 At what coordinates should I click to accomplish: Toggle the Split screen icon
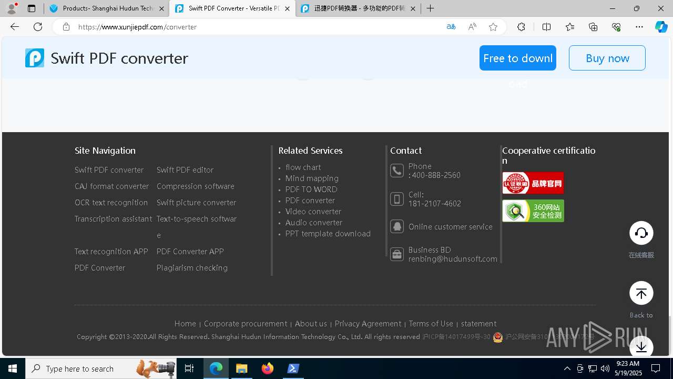[x=546, y=27]
